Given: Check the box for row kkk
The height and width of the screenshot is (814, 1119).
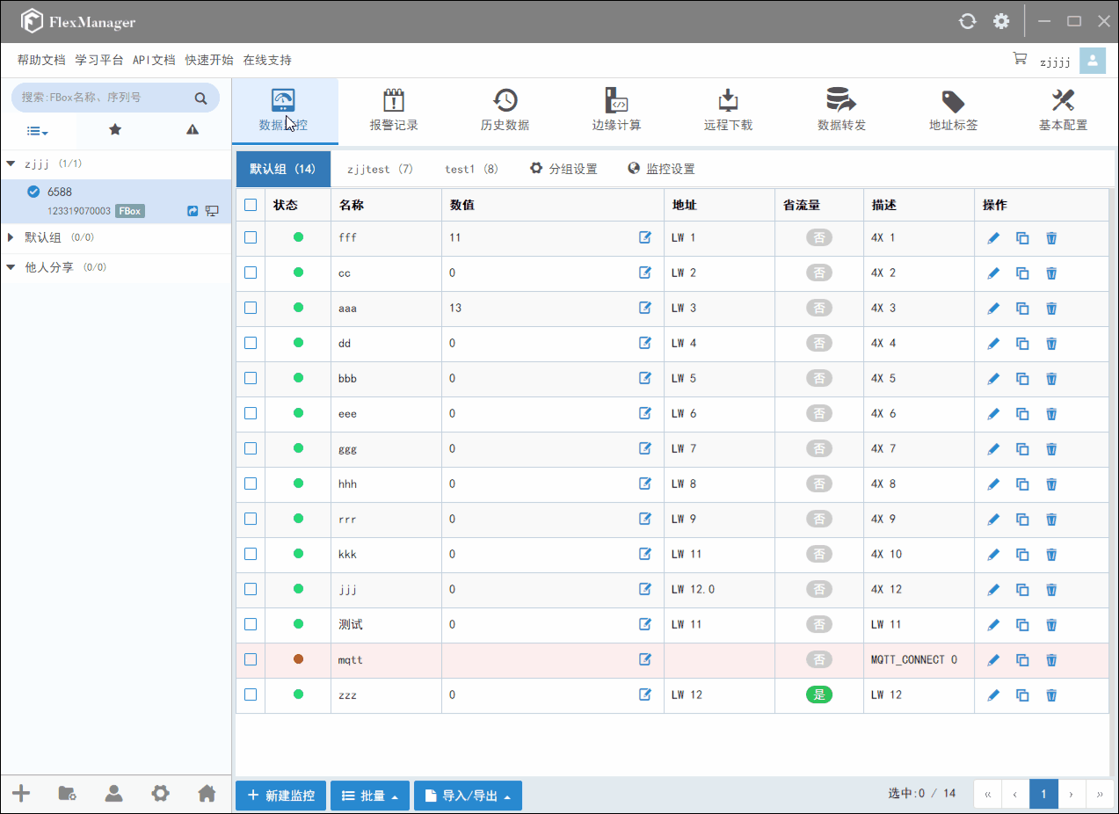Looking at the screenshot, I should [x=251, y=554].
